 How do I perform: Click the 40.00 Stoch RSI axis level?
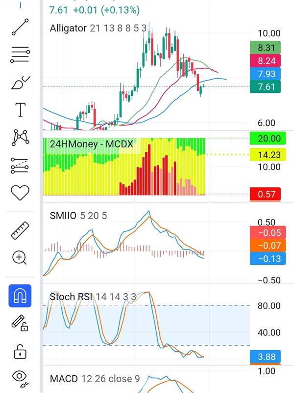pos(269,333)
